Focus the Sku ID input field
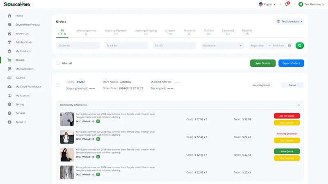Viewport: 328px width, 184px height. coord(174,45)
